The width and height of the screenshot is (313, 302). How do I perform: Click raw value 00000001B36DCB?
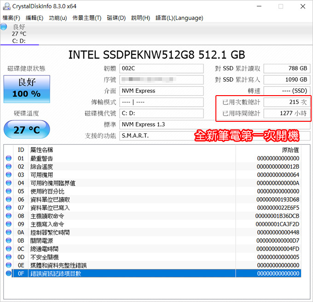pyautogui.click(x=277, y=216)
